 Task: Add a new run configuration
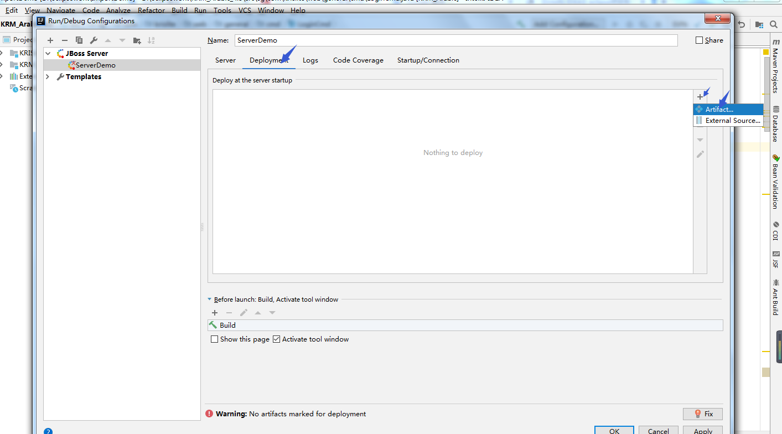click(50, 40)
